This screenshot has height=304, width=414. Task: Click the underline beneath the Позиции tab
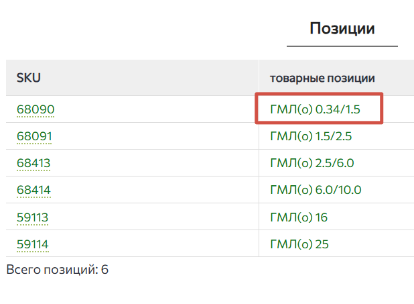pyautogui.click(x=342, y=46)
